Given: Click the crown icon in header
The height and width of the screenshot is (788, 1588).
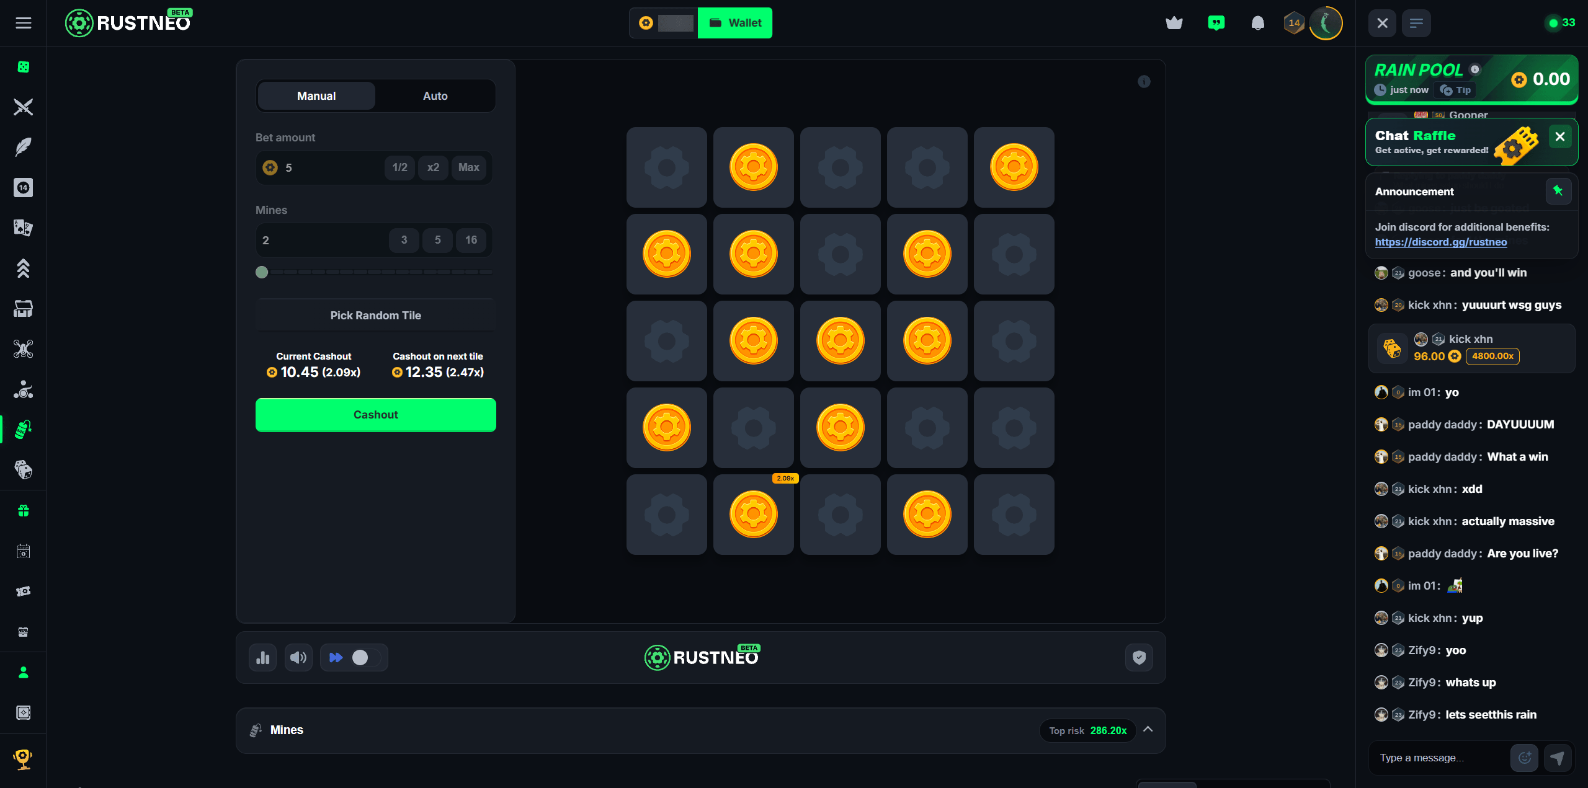Looking at the screenshot, I should (x=1174, y=24).
